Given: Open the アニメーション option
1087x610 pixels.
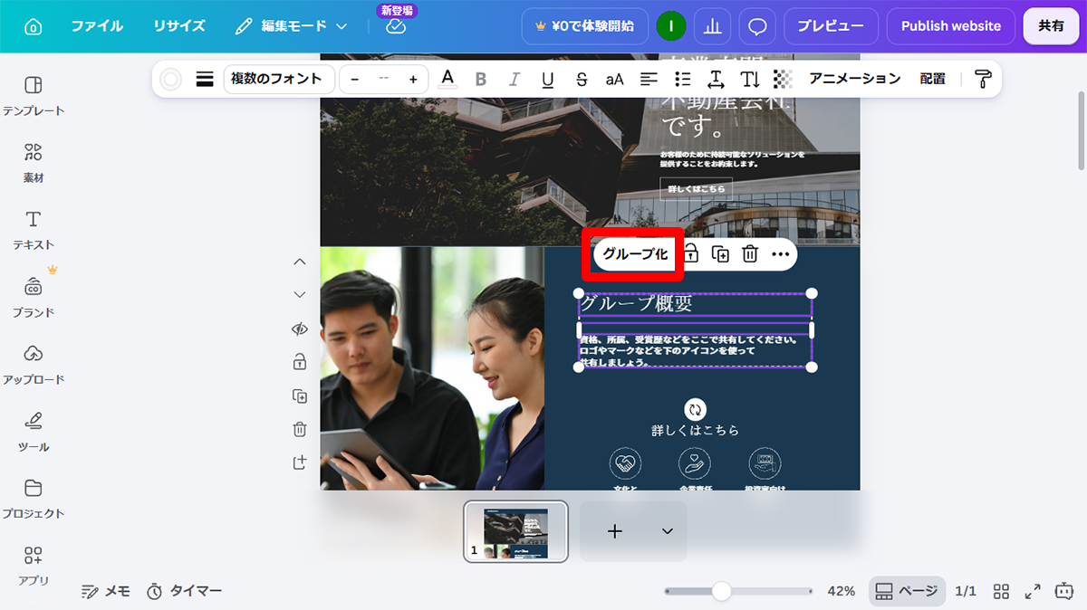Looking at the screenshot, I should [x=855, y=79].
